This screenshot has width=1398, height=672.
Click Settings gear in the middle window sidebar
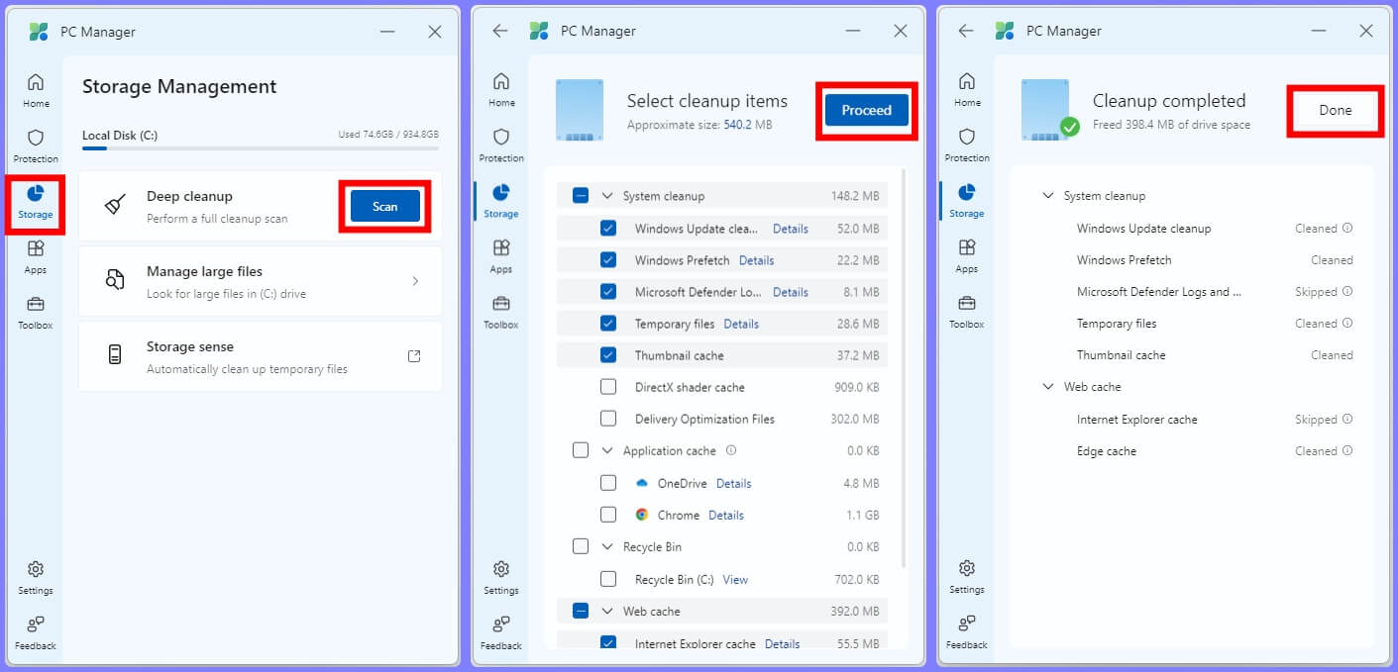tap(501, 569)
